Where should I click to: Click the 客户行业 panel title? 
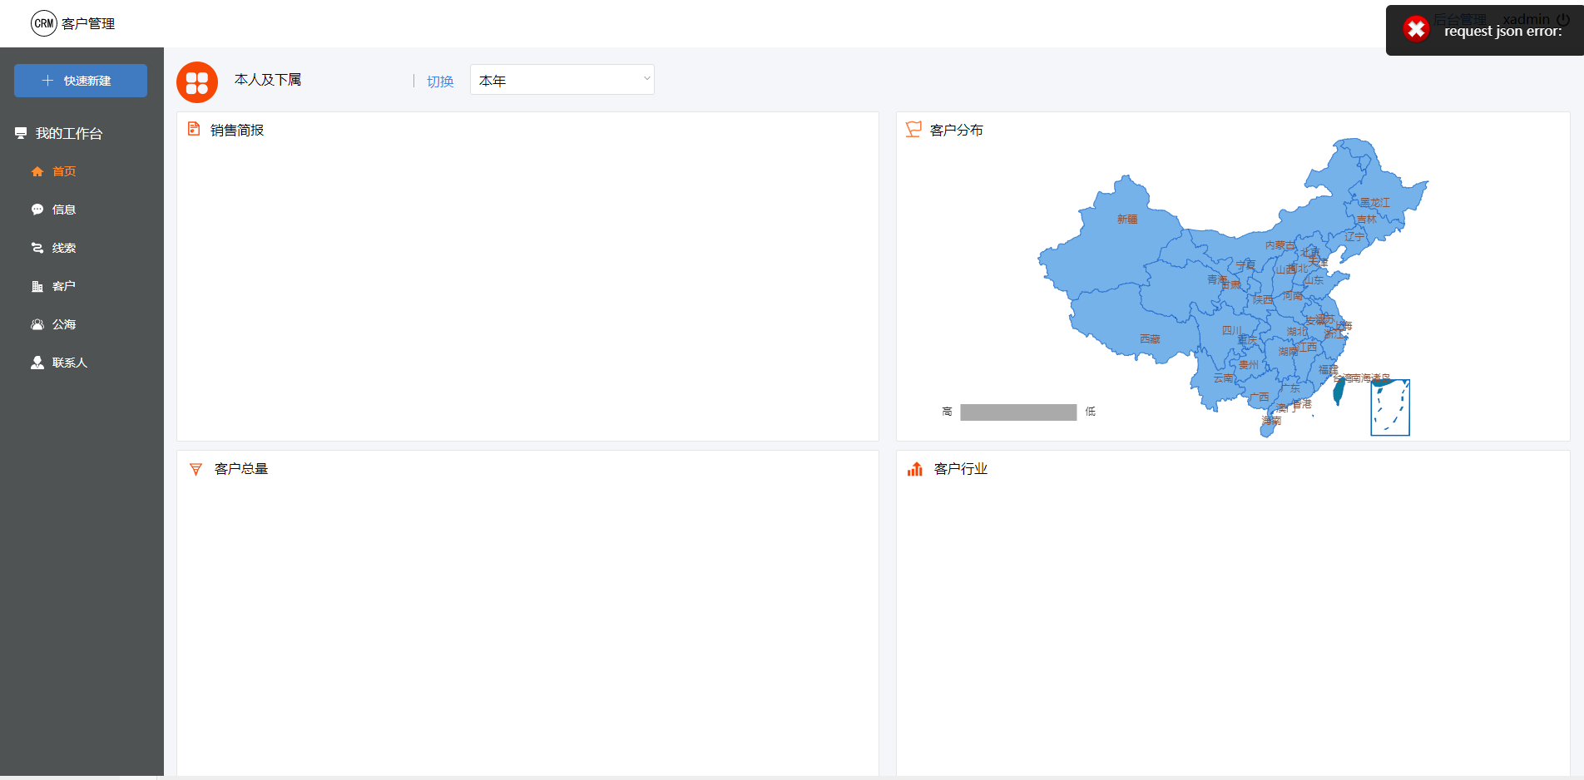(x=961, y=469)
